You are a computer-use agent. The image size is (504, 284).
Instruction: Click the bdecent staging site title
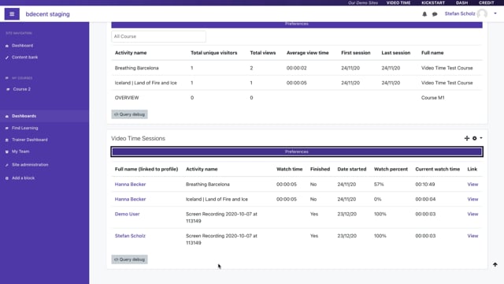click(x=47, y=14)
